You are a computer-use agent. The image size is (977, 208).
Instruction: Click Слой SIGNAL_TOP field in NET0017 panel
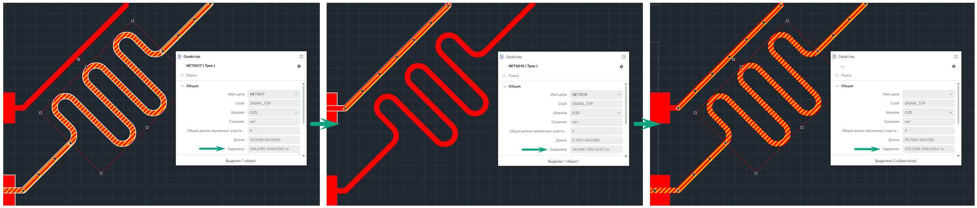coord(274,103)
